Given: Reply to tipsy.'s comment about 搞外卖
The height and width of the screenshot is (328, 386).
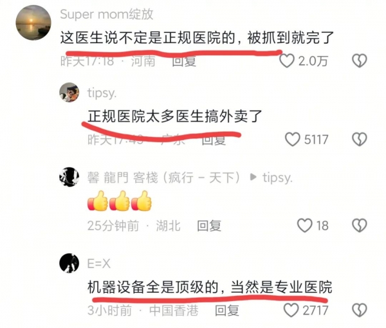Looking at the screenshot, I should [214, 140].
